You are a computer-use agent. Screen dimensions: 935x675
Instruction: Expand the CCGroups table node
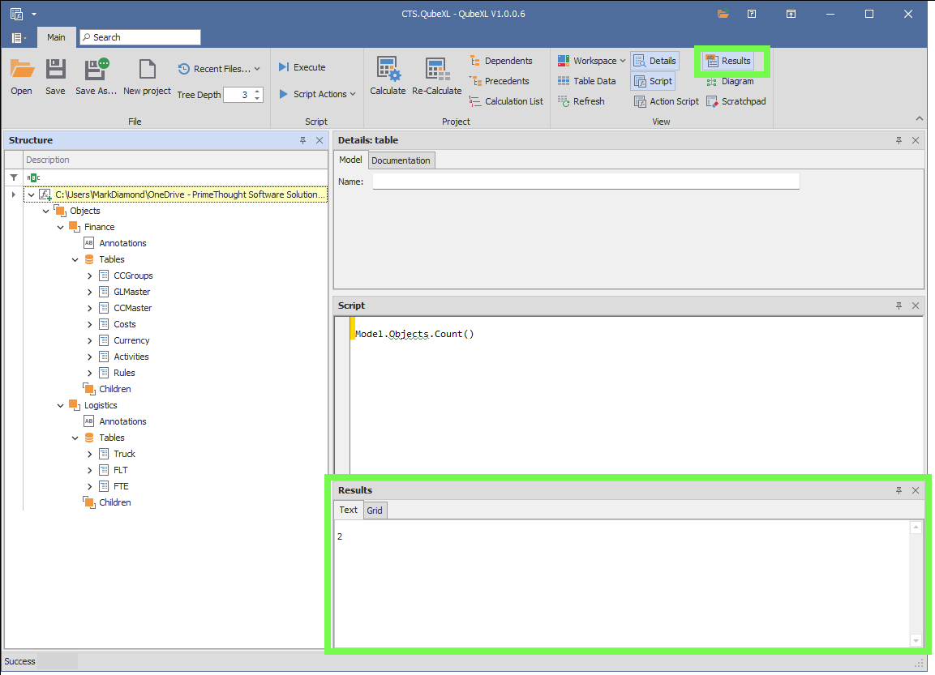click(x=89, y=276)
